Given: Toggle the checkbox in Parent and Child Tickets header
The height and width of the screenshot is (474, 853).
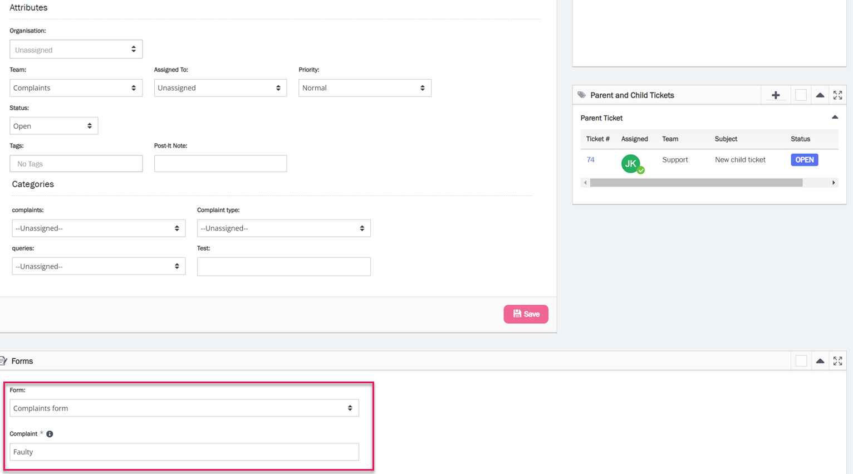Looking at the screenshot, I should point(801,95).
